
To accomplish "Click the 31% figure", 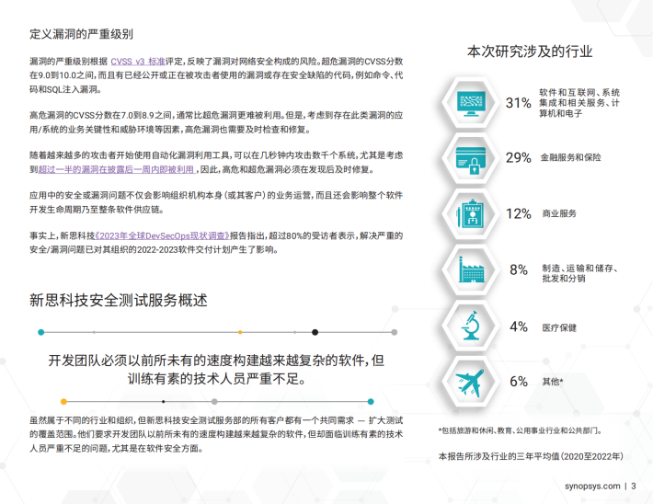I will tap(519, 103).
